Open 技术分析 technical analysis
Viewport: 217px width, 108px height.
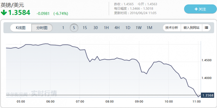coord(172,28)
